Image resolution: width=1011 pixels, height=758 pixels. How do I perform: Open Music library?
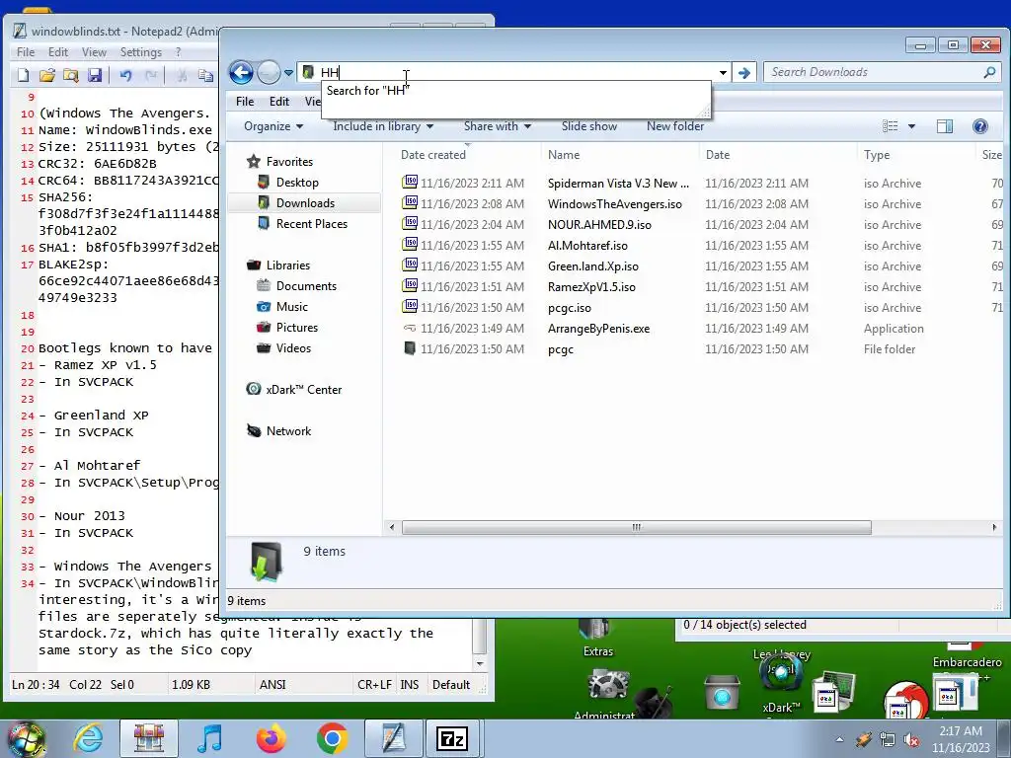291,307
